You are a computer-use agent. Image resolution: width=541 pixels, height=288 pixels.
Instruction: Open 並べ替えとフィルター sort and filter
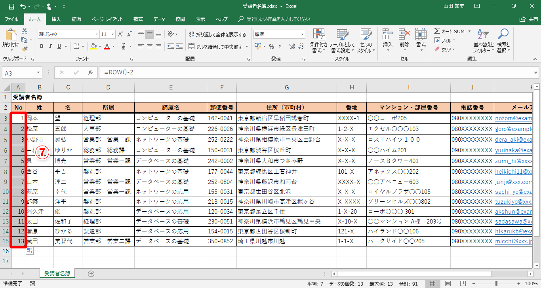483,40
